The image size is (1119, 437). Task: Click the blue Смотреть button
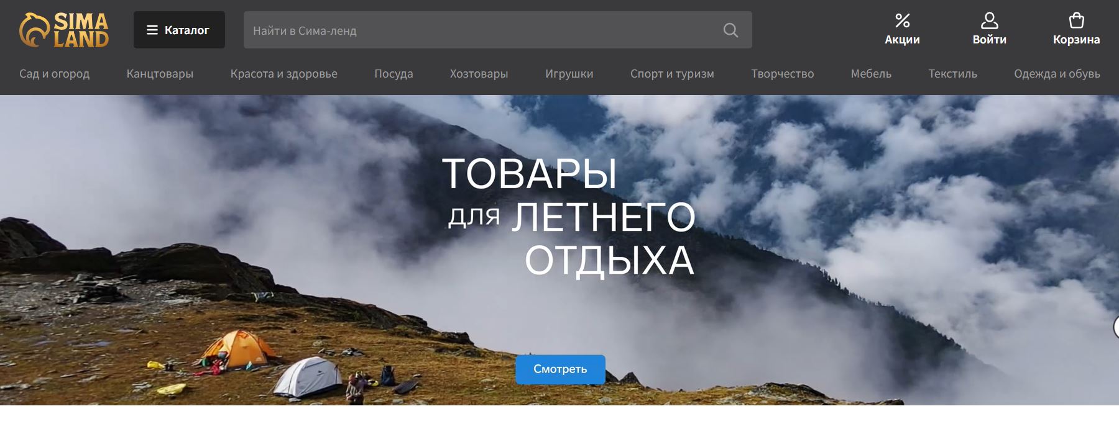[x=560, y=369]
